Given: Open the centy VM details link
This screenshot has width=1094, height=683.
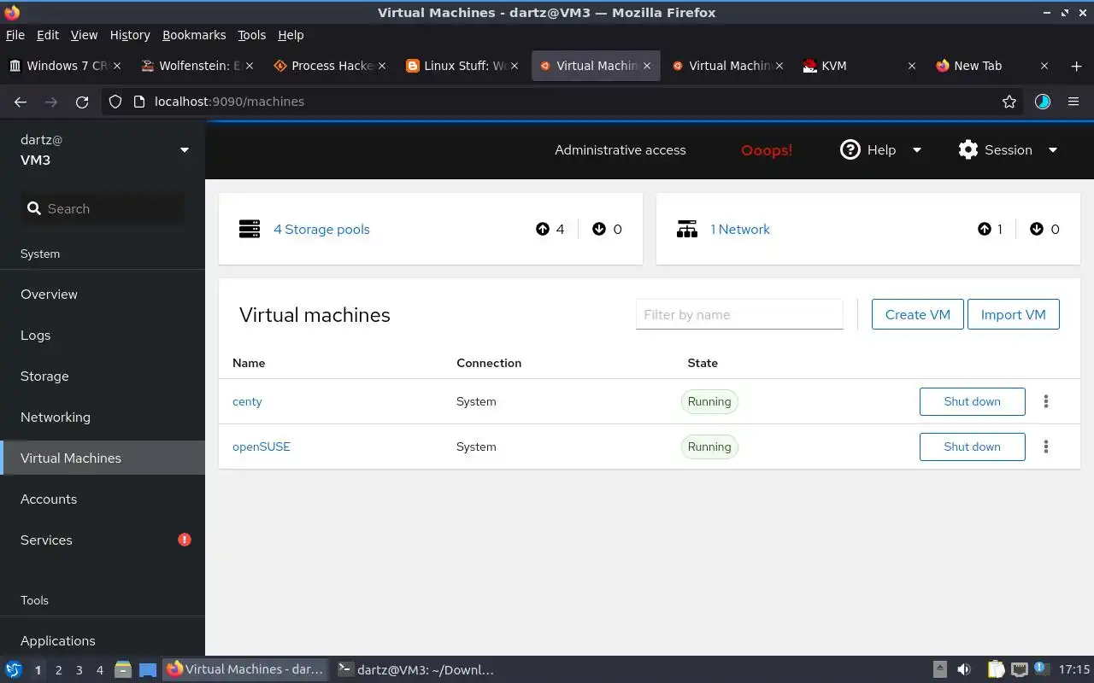Looking at the screenshot, I should 247,401.
